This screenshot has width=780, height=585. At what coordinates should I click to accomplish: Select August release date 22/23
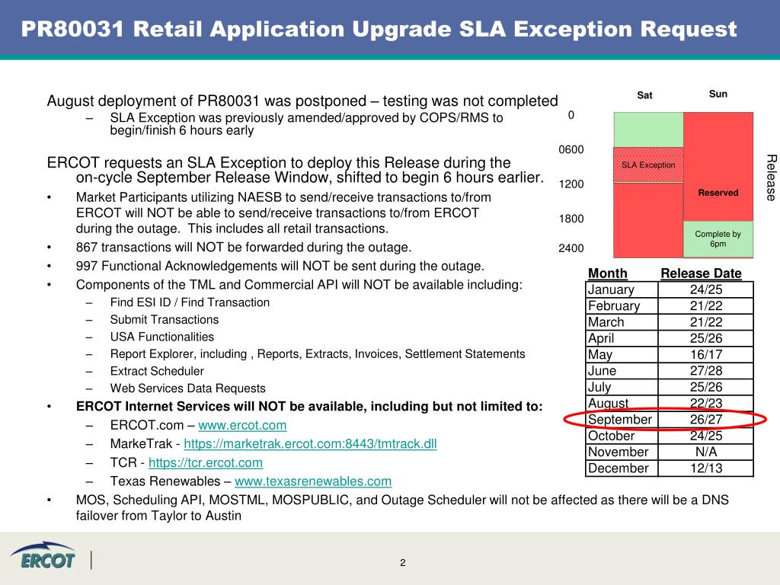[706, 404]
